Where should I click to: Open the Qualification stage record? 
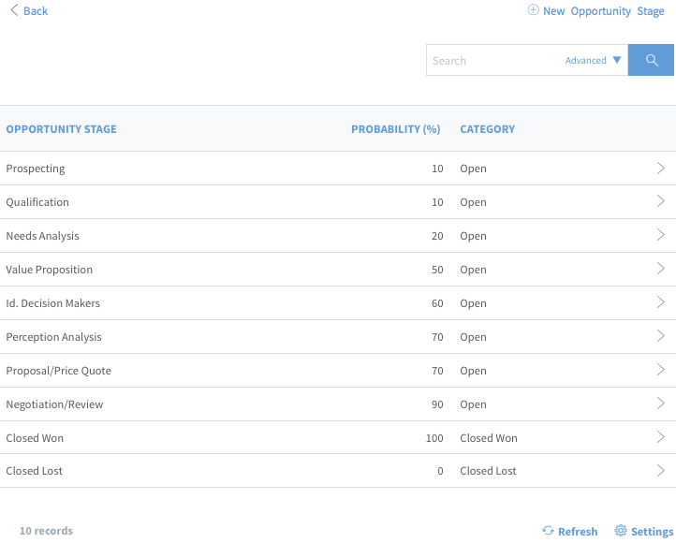tap(338, 202)
